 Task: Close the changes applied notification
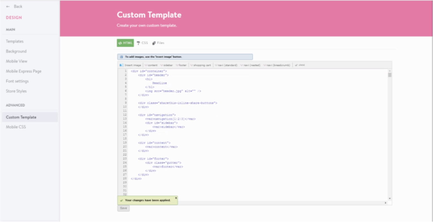tap(176, 198)
